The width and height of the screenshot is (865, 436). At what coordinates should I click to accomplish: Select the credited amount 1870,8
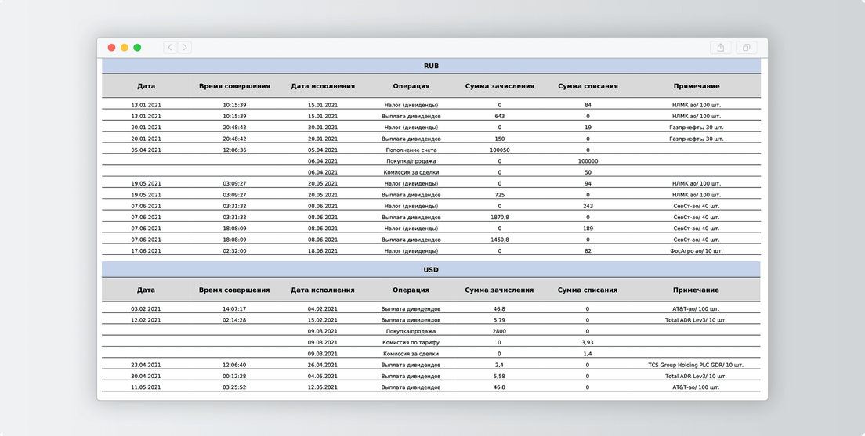tap(500, 217)
